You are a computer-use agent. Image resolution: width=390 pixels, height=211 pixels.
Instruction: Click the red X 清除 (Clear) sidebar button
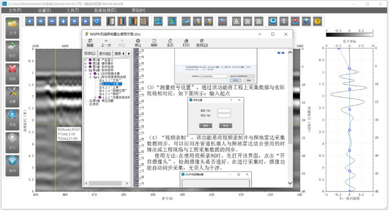click(12, 73)
